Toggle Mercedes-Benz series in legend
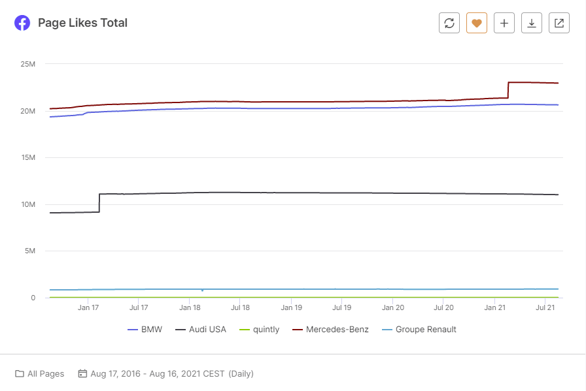The height and width of the screenshot is (391, 586). [x=330, y=330]
